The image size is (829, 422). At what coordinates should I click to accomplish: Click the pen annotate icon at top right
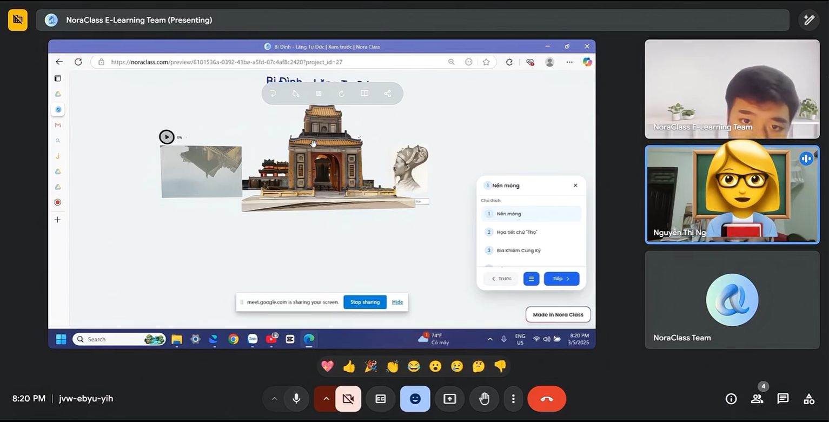click(809, 20)
